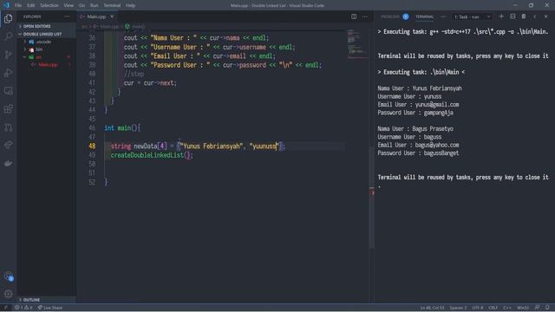555x312 pixels.
Task: Open Explorer panel more actions ellipsis
Action: pyautogui.click(x=67, y=16)
